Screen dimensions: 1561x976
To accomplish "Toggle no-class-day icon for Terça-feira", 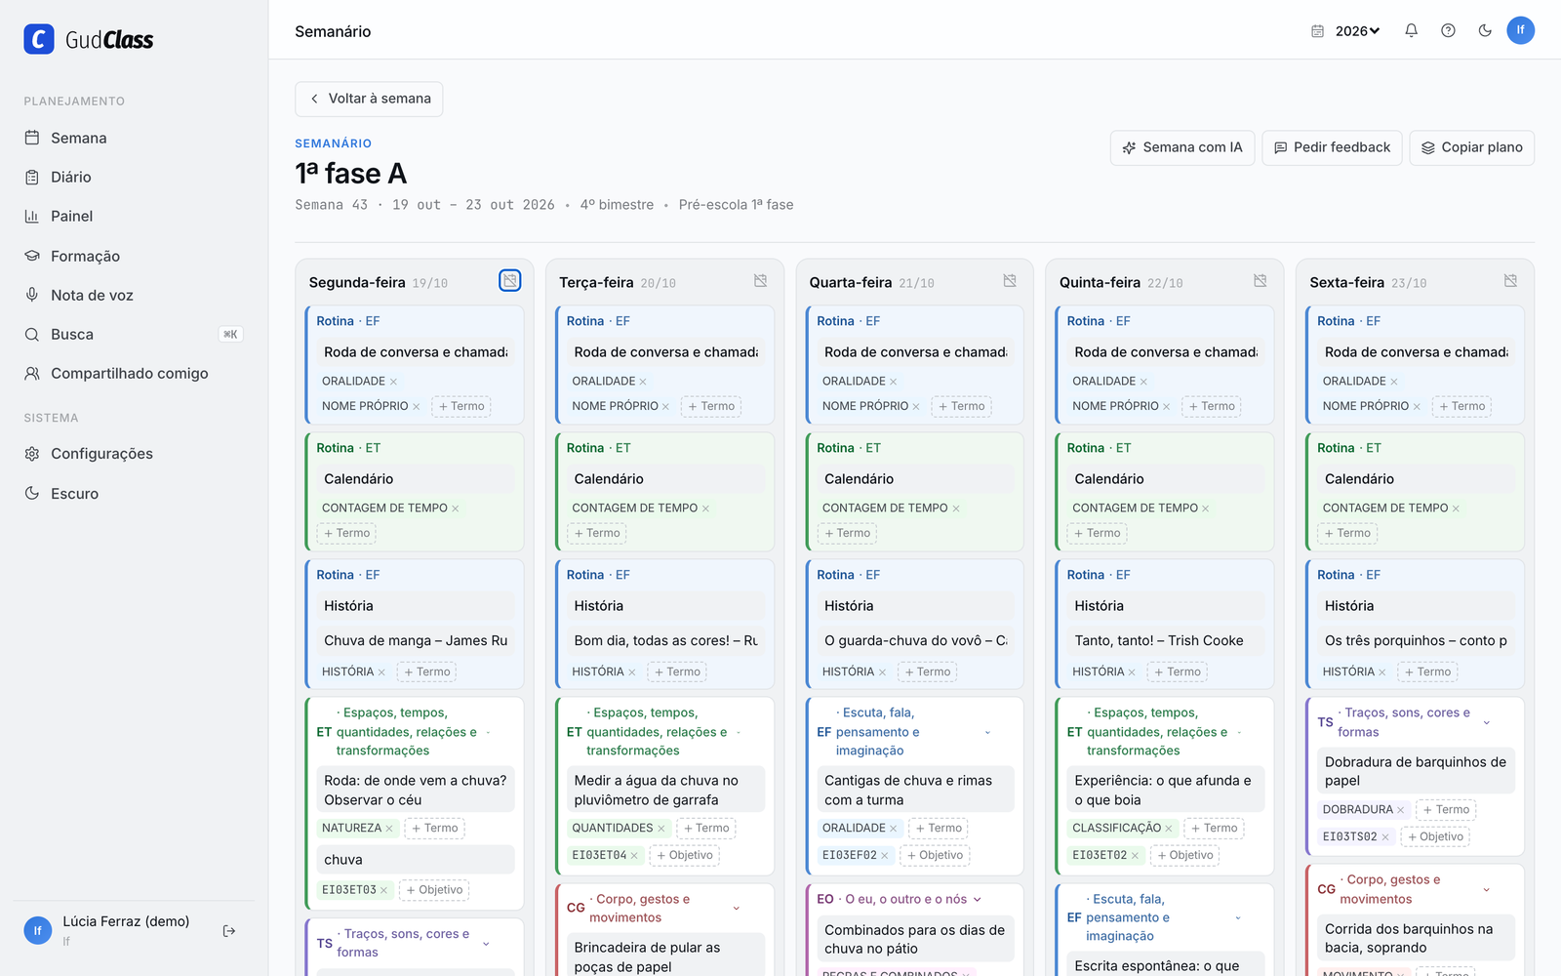I will [x=760, y=281].
